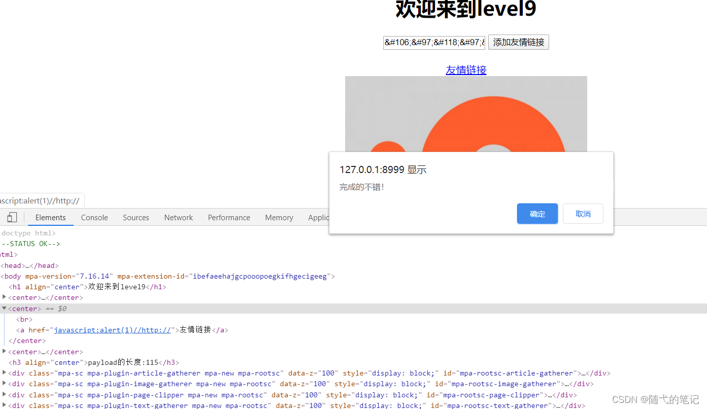Open the Application tab
The image size is (707, 409).
320,217
